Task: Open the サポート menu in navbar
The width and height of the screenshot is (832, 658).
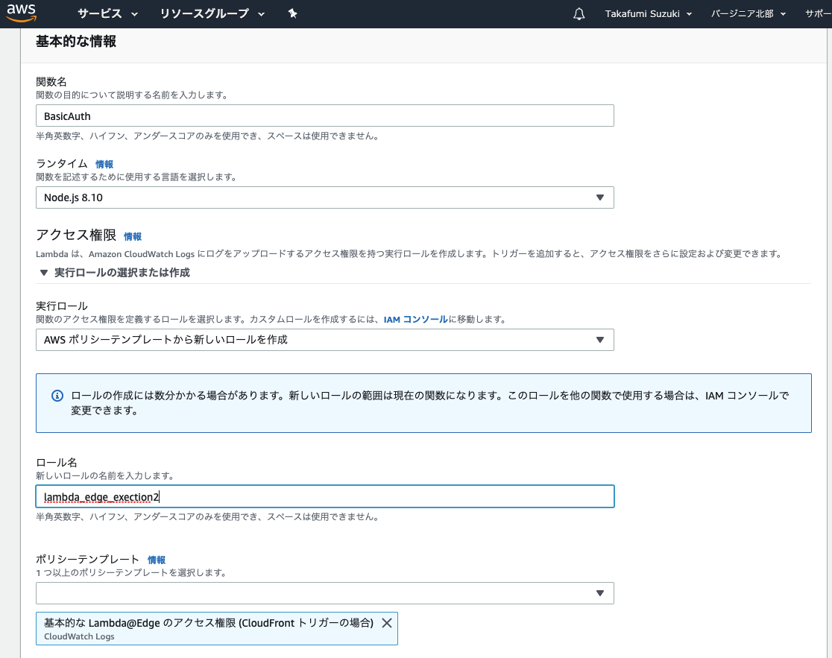Action: coord(818,14)
